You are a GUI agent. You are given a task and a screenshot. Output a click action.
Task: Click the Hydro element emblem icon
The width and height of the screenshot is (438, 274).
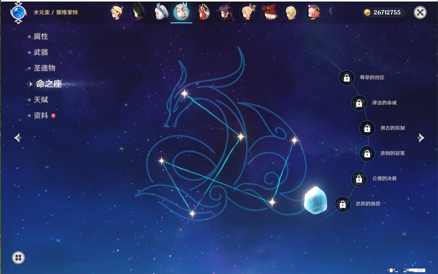point(18,13)
